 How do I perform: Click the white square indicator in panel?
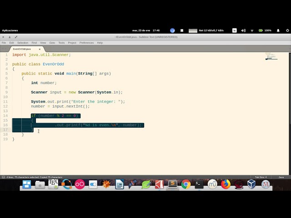coord(182,30)
